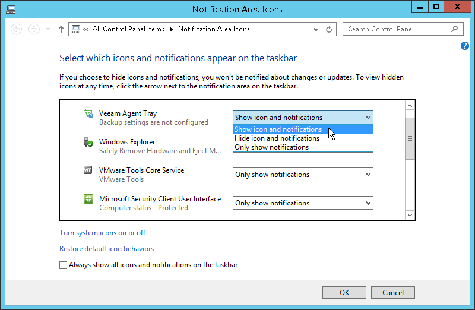
Task: Click the list scroll up arrow
Action: (x=410, y=106)
